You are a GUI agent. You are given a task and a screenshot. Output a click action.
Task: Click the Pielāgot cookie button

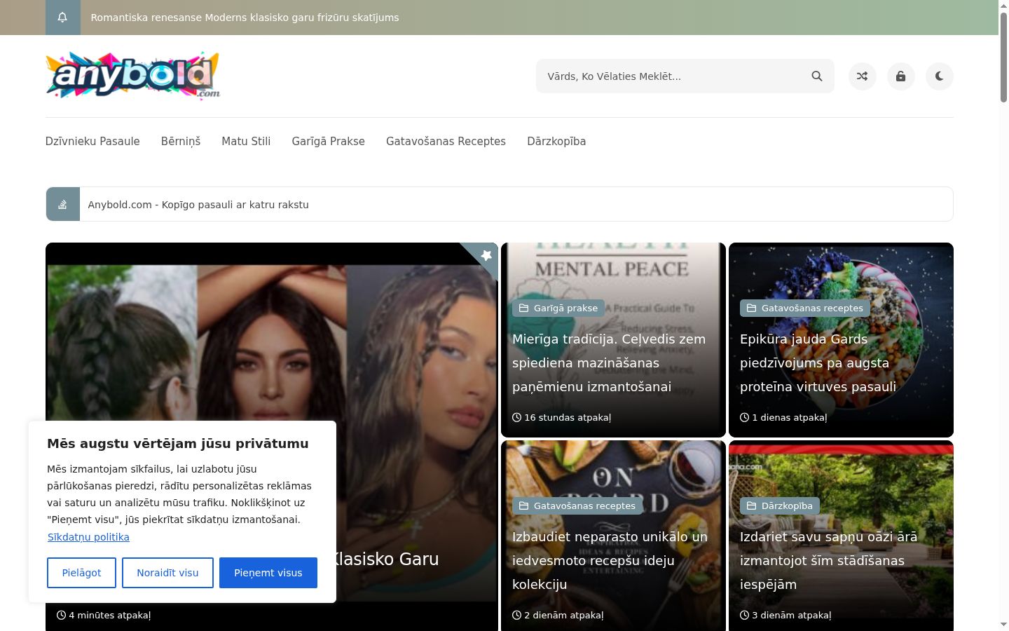coord(81,573)
